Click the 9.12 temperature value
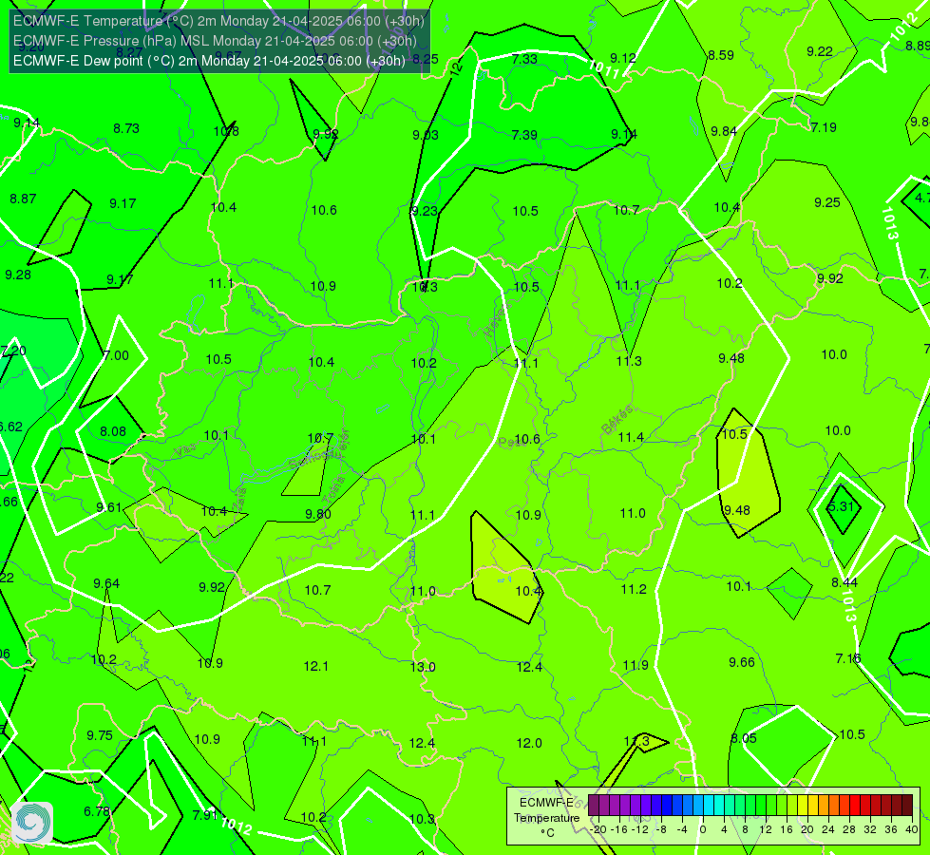 coord(623,58)
